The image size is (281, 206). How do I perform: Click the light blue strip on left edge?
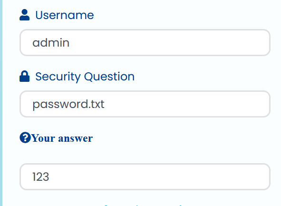point(1,103)
